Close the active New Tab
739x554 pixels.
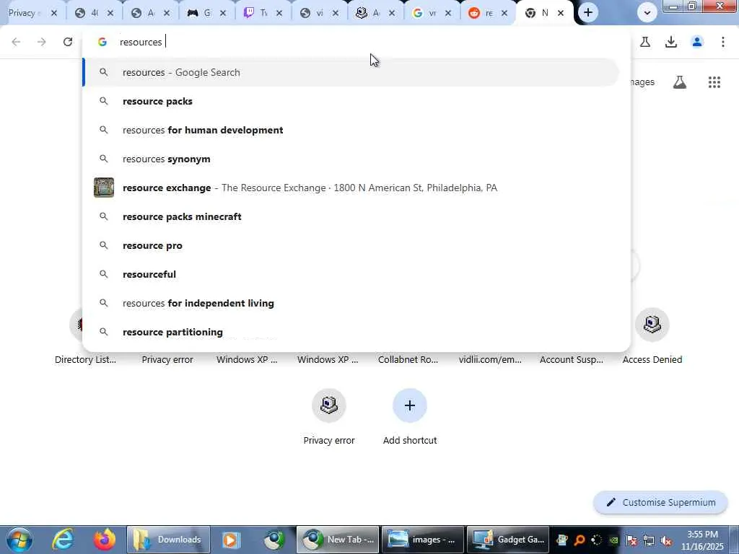click(560, 13)
